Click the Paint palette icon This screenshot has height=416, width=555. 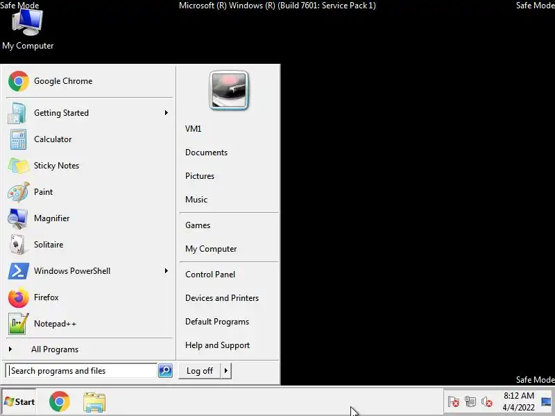click(x=19, y=192)
